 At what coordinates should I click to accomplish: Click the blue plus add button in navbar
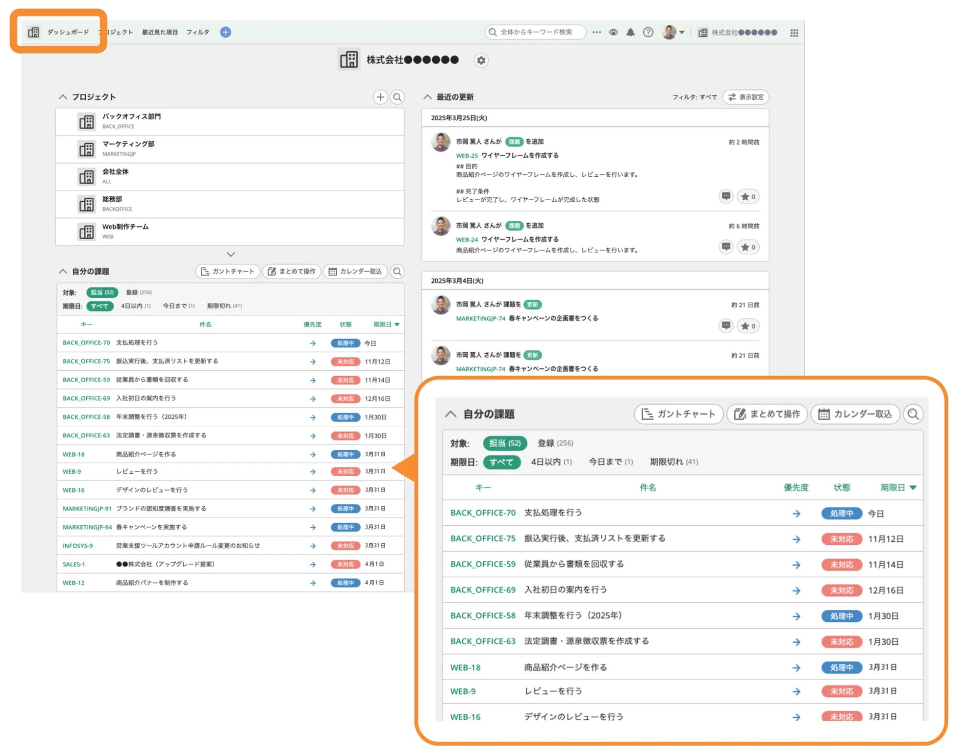(x=225, y=32)
